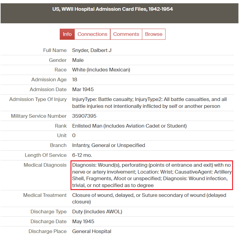Click the Unit value 0
This screenshot has height=239, width=239.
point(74,136)
